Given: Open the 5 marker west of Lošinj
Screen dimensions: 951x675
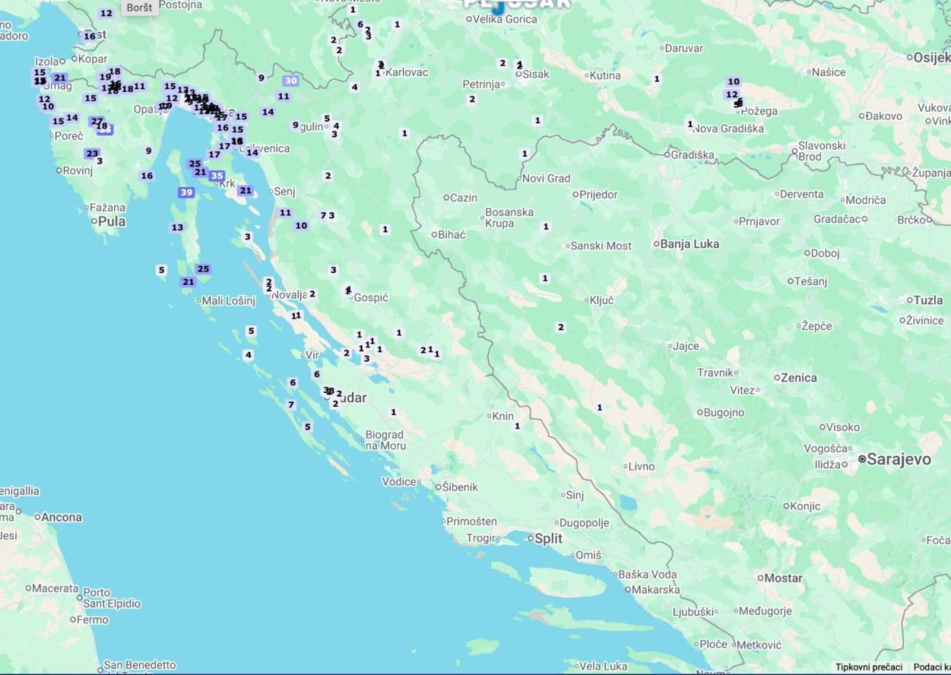Looking at the screenshot, I should click(162, 270).
